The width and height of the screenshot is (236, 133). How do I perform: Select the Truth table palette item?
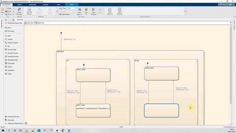(x=10, y=63)
